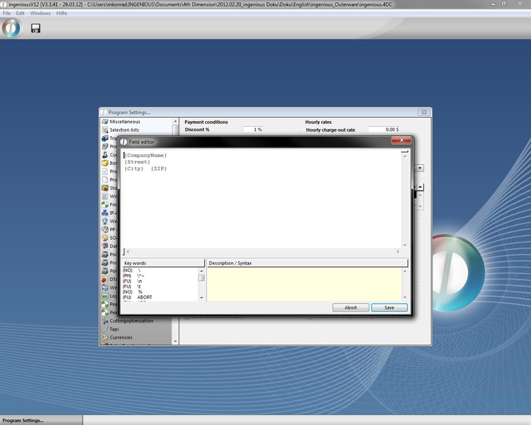The width and height of the screenshot is (531, 425).
Task: Click the floppy disk save icon
Action: click(35, 28)
